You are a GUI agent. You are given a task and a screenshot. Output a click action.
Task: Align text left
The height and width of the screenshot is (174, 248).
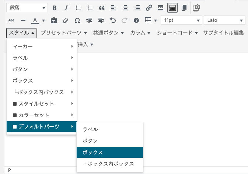tap(113, 8)
